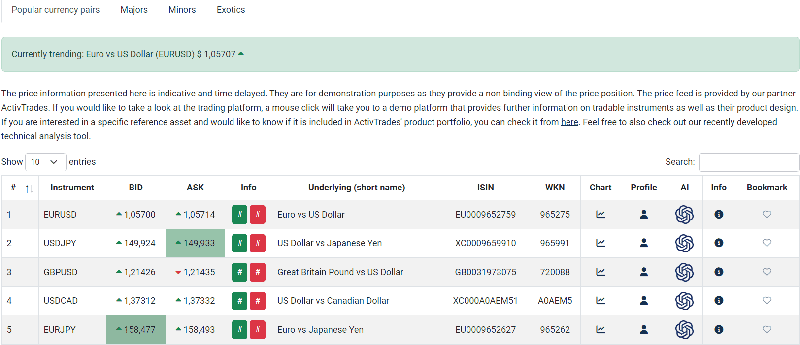800x345 pixels.
Task: Launch the AI analysis icon for EURJPY
Action: click(684, 330)
